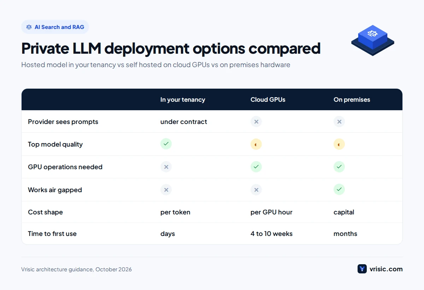Click the GPU operations needed row label
This screenshot has height=290, width=424.
click(x=65, y=167)
